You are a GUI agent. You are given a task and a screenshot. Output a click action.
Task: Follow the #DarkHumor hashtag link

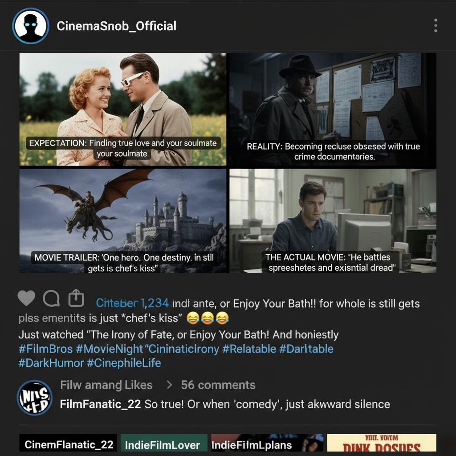(x=51, y=363)
